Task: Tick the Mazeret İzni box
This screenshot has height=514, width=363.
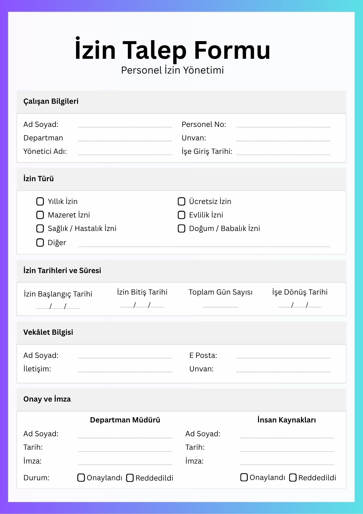Action: (40, 215)
